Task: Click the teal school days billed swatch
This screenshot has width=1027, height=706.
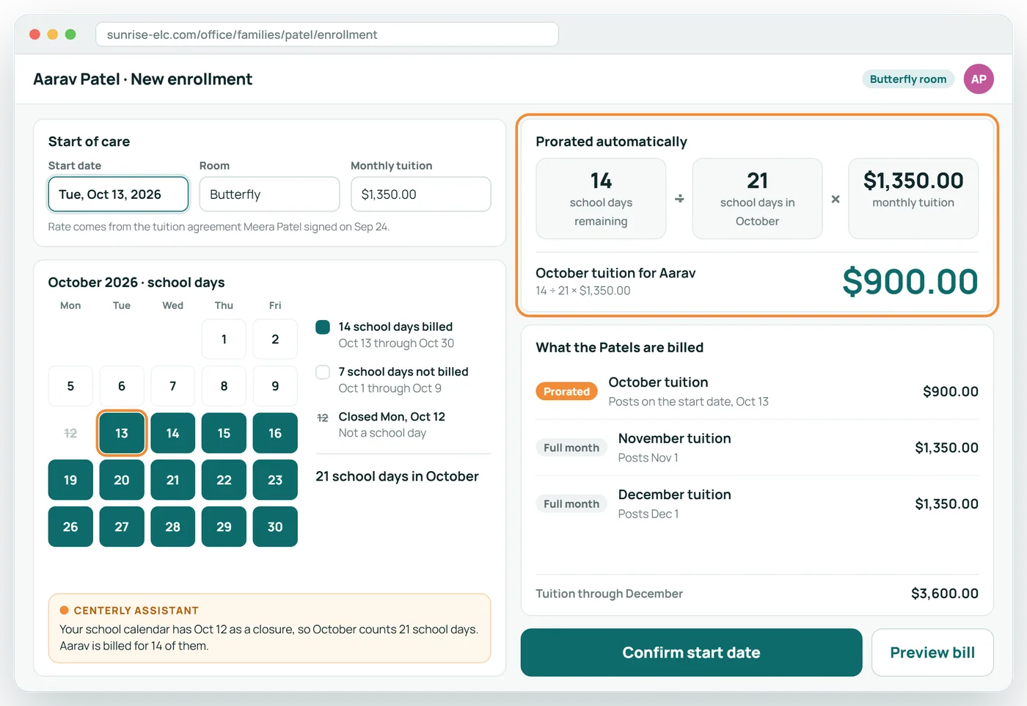Action: click(323, 327)
